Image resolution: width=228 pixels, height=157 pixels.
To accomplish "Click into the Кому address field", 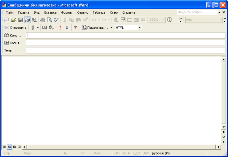I will 125,36.
